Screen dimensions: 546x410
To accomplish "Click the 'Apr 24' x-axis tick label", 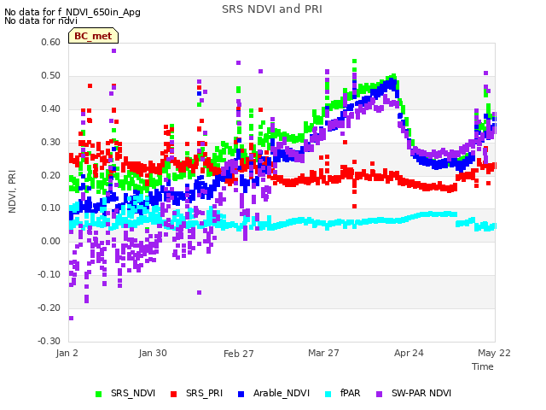I will pyautogui.click(x=409, y=353).
